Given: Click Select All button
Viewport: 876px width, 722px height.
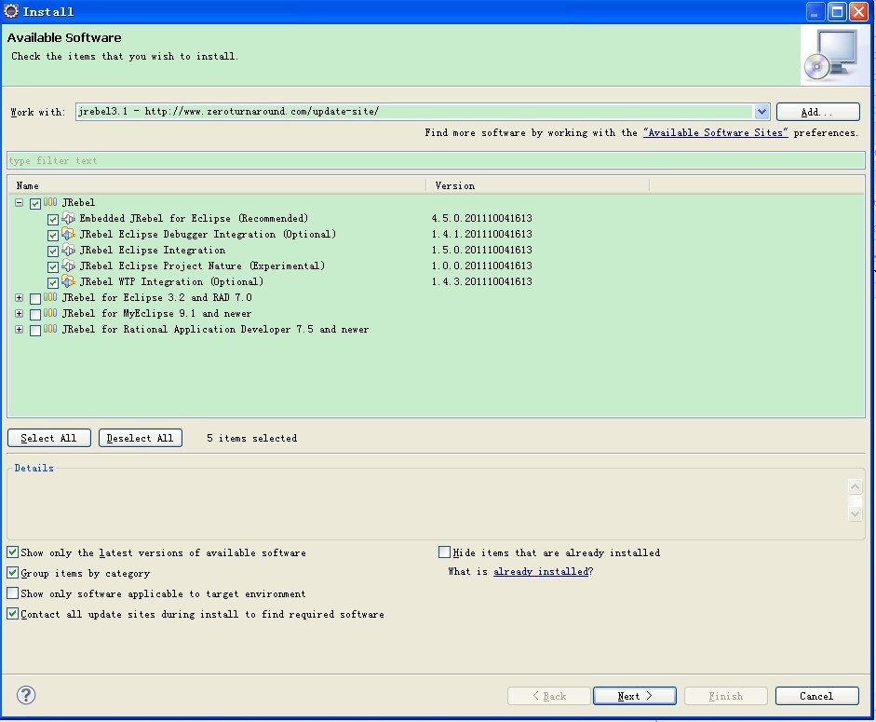Looking at the screenshot, I should tap(49, 438).
